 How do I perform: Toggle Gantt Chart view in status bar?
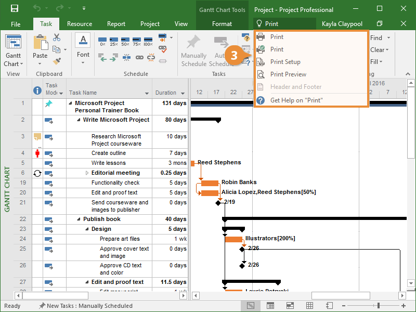pyautogui.click(x=251, y=305)
